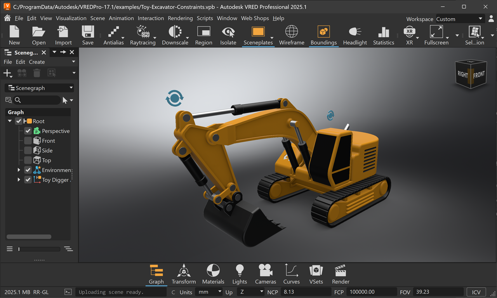497x298 pixels.
Task: Open the Materials editor
Action: (213, 274)
